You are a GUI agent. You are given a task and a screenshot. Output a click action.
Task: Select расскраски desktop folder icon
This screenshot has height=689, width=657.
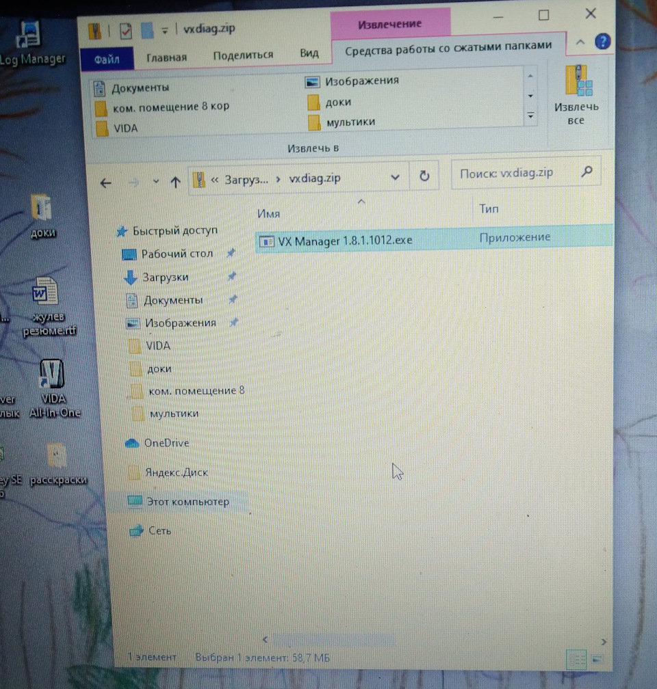(57, 465)
